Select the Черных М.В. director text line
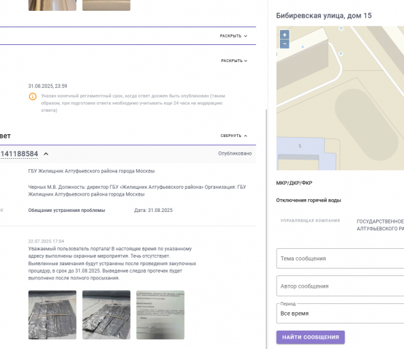 click(x=137, y=190)
